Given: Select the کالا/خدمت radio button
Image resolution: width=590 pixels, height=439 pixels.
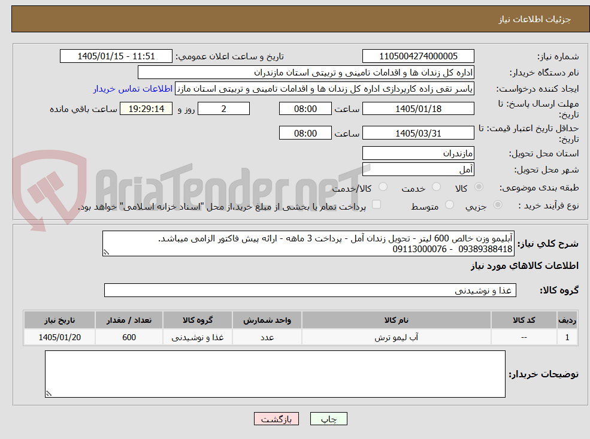Looking at the screenshot, I should [383, 187].
